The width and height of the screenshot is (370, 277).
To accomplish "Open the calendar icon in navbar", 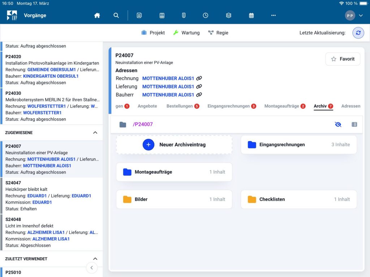I will coord(251,16).
